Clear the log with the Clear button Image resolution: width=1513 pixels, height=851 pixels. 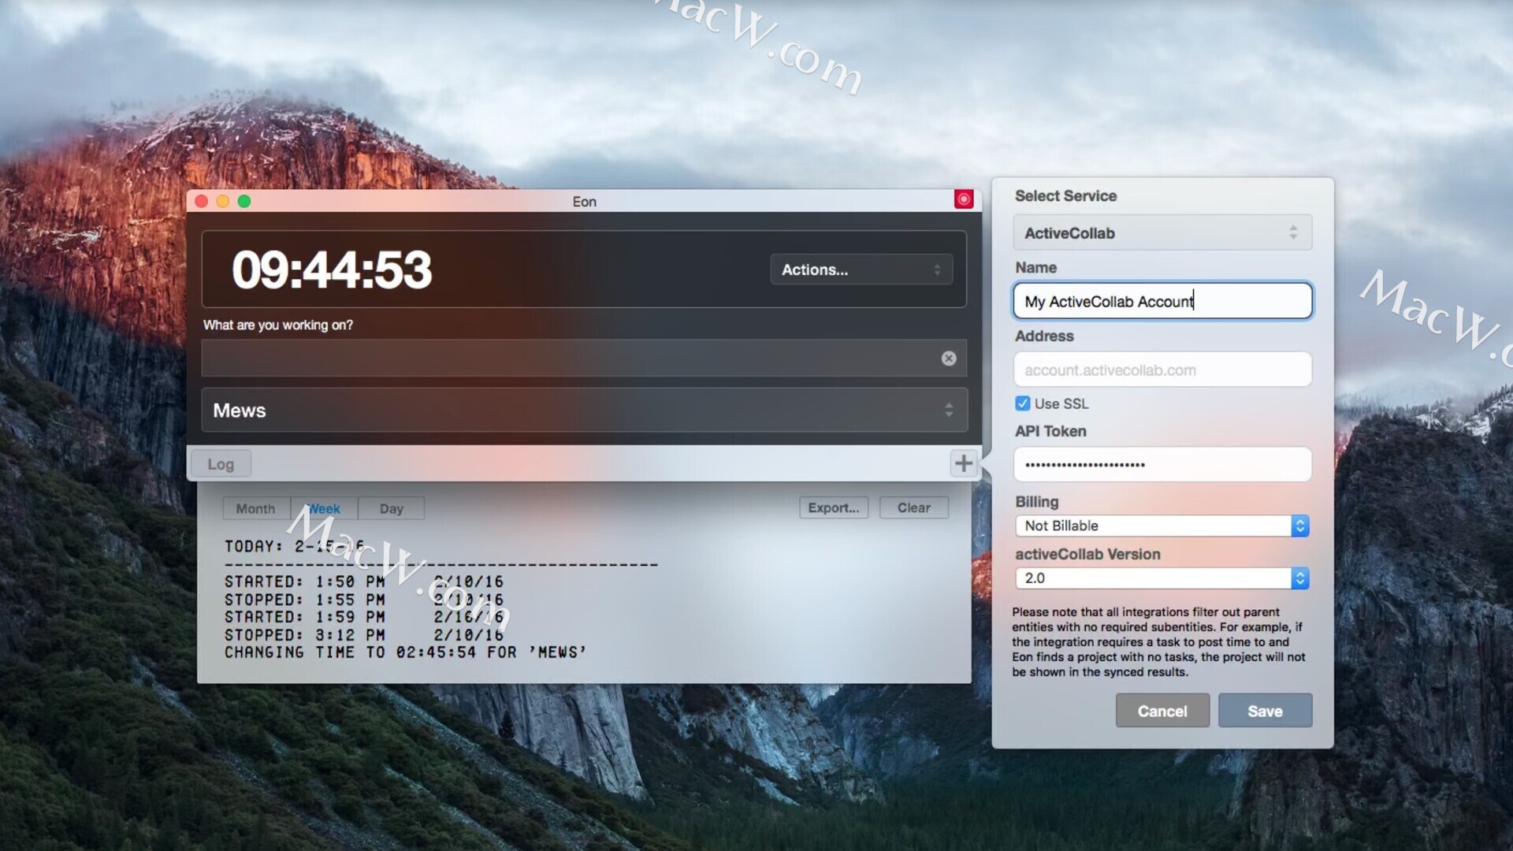pos(913,508)
